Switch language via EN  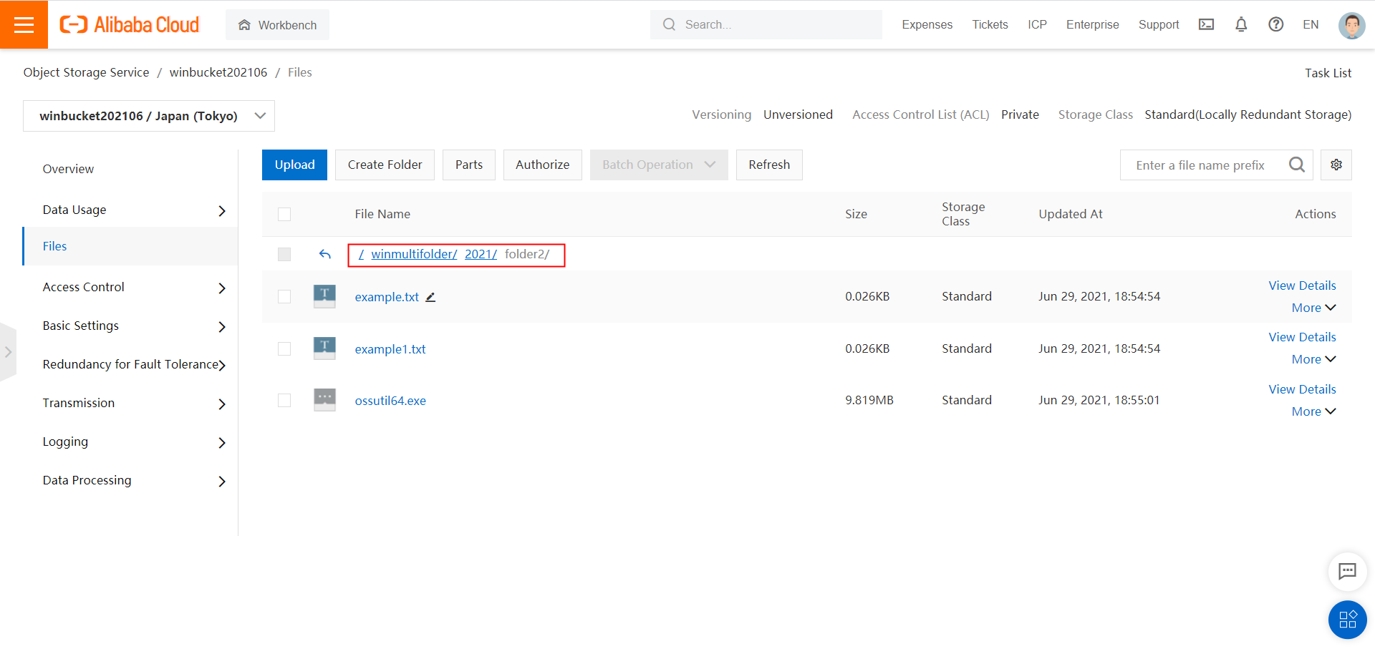click(1311, 24)
